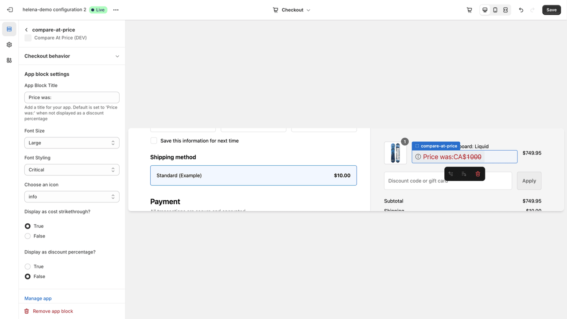The height and width of the screenshot is (319, 567).
Task: Go back using arrow beside compare-at-price
Action: pyautogui.click(x=27, y=30)
